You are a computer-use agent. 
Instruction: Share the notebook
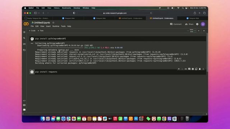click(x=189, y=24)
